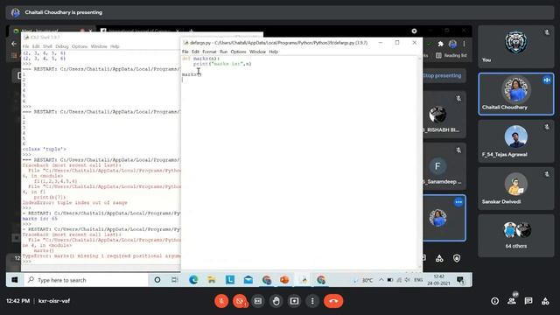Viewport: 560px width, 315px height.
Task: Open File Explorer from taskbar
Action: [x=212, y=280]
